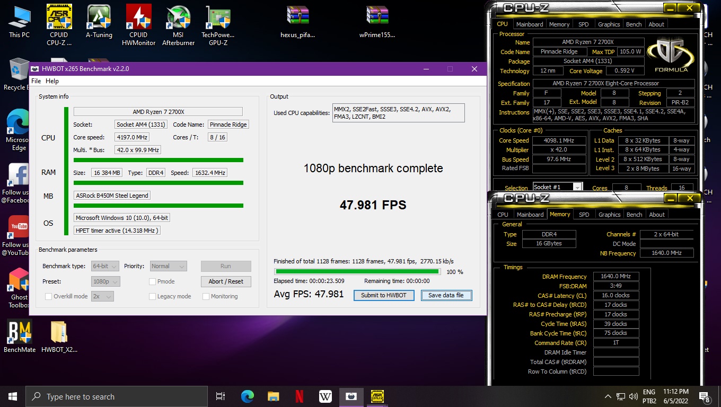Open Preset 1080p dropdown

(x=105, y=281)
